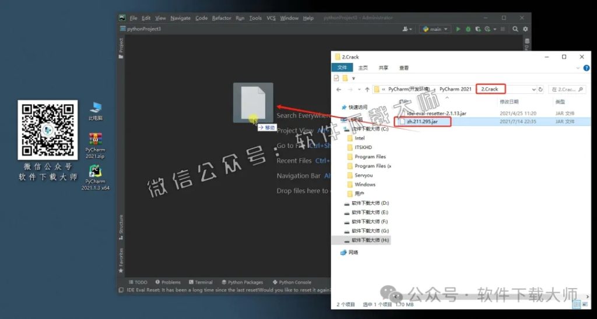Image resolution: width=597 pixels, height=319 pixels.
Task: Select ide-eval-resetter-2.1.13.jar file
Action: [x=436, y=114]
